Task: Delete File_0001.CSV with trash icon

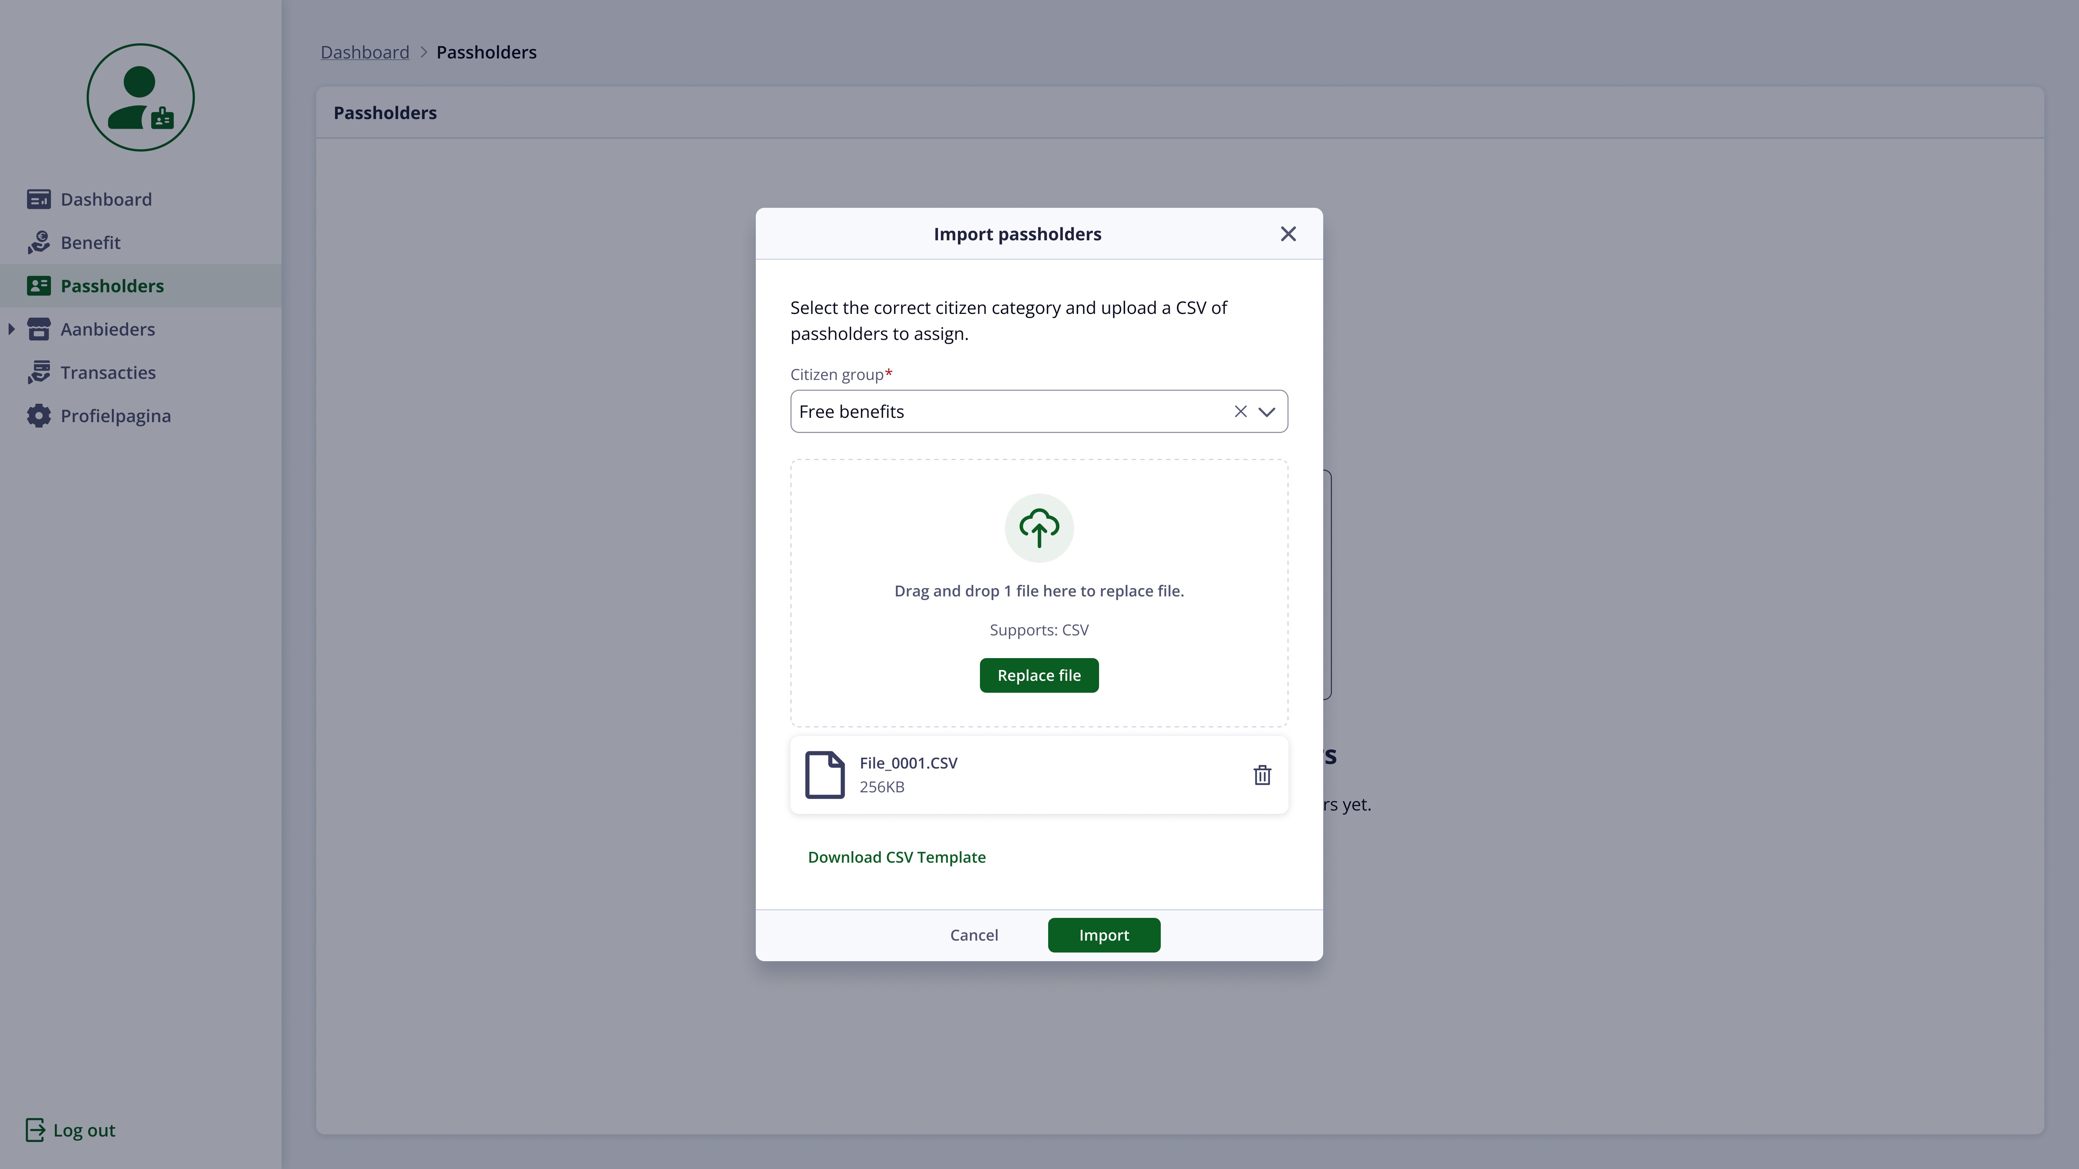Action: click(x=1261, y=775)
